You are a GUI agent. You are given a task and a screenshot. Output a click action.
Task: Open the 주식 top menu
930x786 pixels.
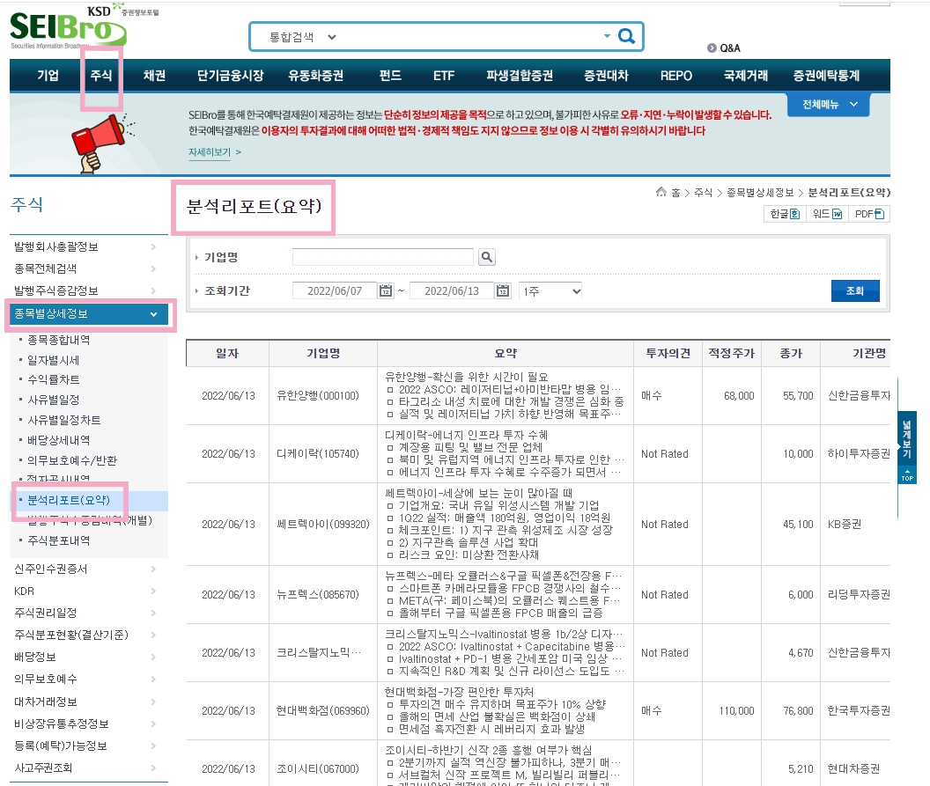[101, 76]
